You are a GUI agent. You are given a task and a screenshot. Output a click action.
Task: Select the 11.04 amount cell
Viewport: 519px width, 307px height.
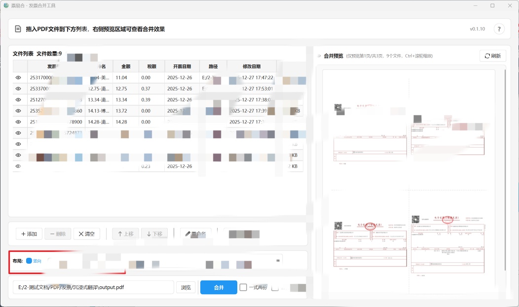tap(126, 78)
